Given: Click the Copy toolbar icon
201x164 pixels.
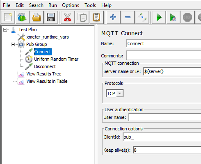Looking at the screenshot, I should (x=82, y=17).
